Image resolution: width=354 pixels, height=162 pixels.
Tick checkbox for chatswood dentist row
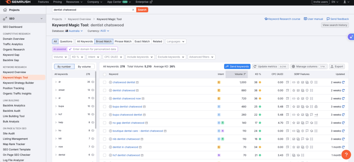(x=104, y=82)
